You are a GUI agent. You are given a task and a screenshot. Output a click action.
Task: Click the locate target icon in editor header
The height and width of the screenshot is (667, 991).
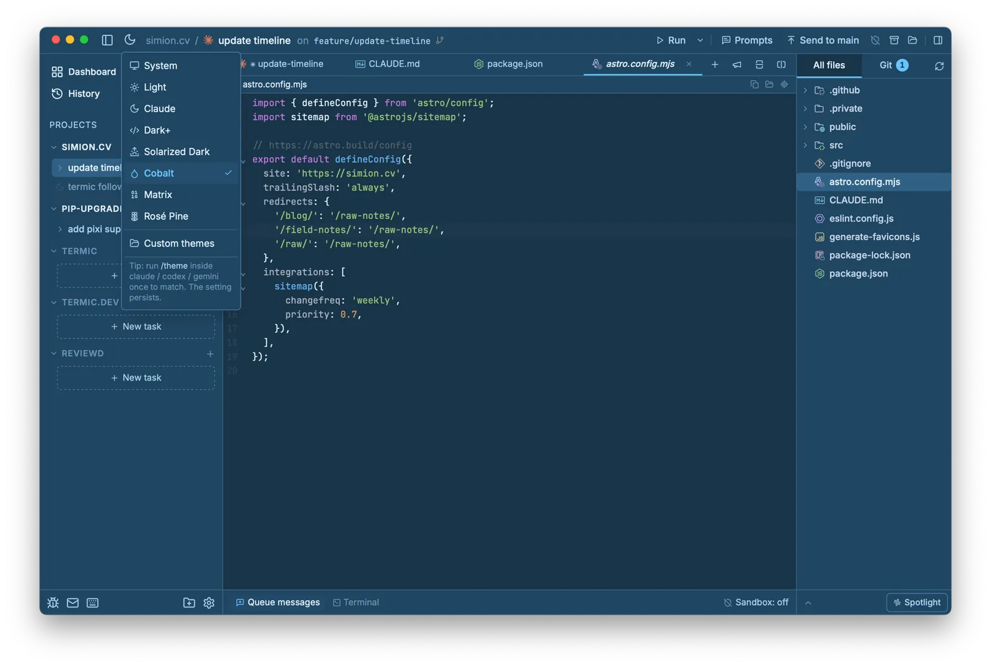click(x=784, y=84)
